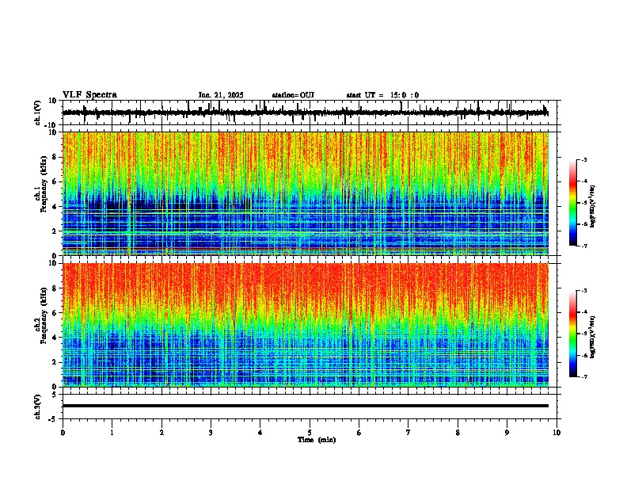The width and height of the screenshot is (627, 485).
Task: Click the "station=" label in the header
Action: (286, 95)
